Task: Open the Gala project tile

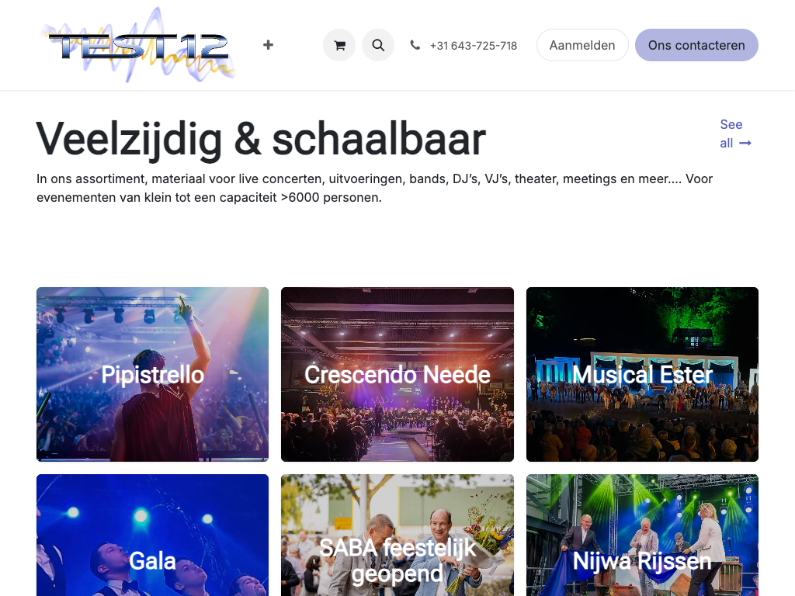Action: coord(153,535)
